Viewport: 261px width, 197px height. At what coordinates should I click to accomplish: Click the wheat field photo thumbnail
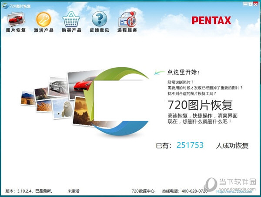(x=44, y=106)
